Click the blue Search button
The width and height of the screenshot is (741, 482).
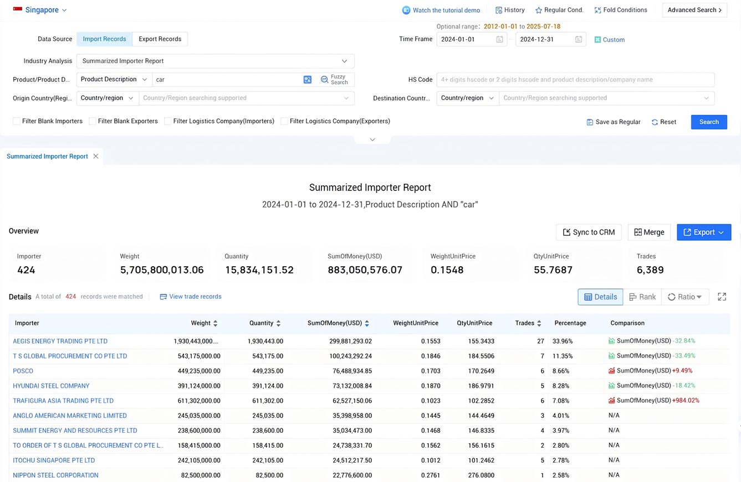(709, 122)
